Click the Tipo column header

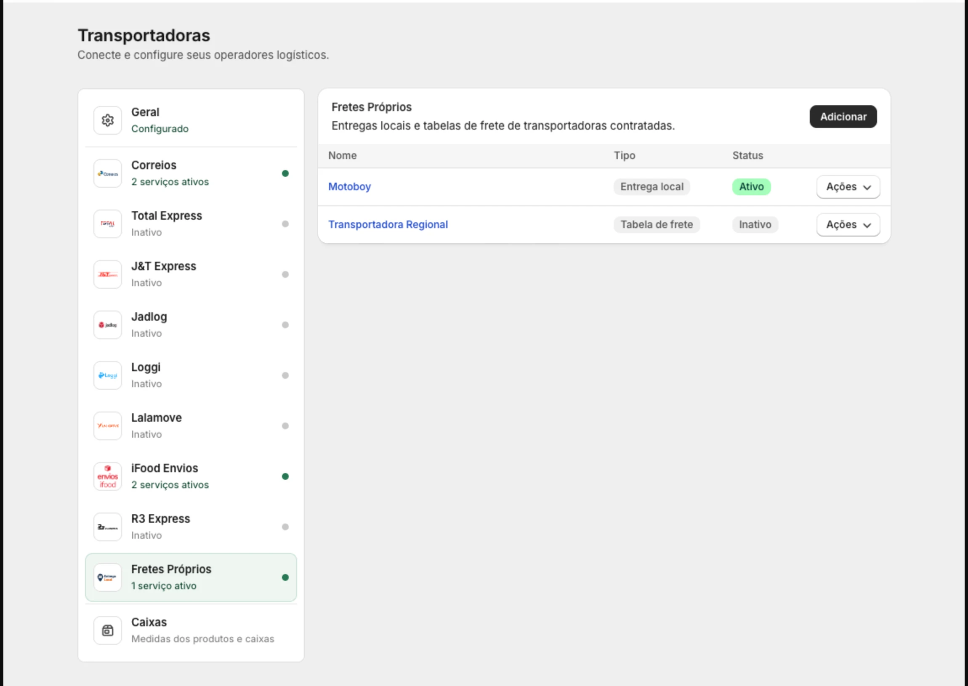coord(624,155)
